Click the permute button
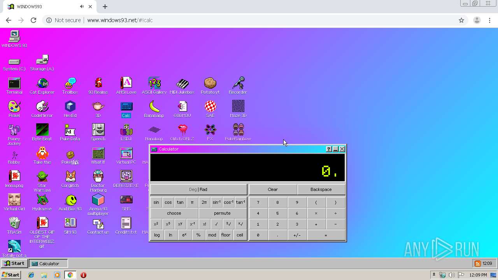This screenshot has height=280, width=498. 222,213
